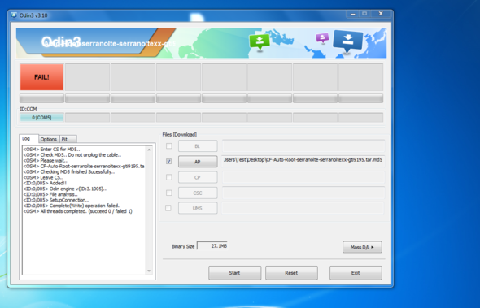Tick the CSC checkbox
The image size is (480, 308).
pos(168,193)
